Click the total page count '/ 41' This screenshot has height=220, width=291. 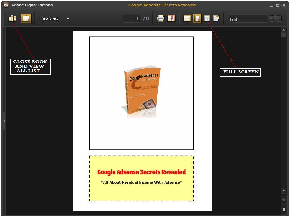[146, 19]
